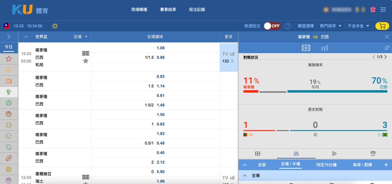
Task: Open 賽事結果 match results menu
Action: pyautogui.click(x=168, y=10)
